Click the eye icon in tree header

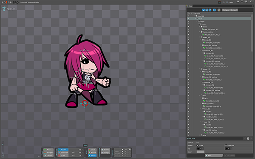189,13
